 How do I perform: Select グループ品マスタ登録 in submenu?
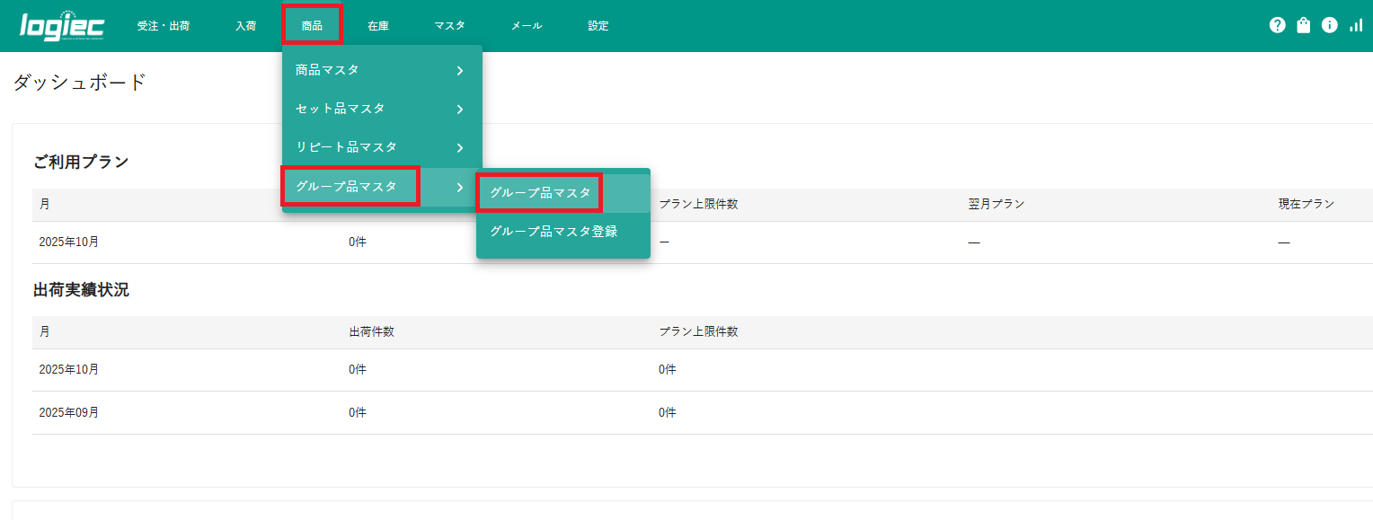coord(554,232)
